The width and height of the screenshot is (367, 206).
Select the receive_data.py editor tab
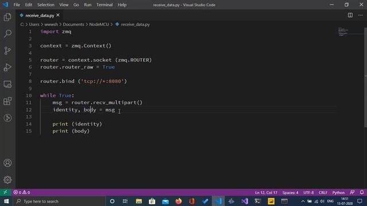pyautogui.click(x=40, y=15)
